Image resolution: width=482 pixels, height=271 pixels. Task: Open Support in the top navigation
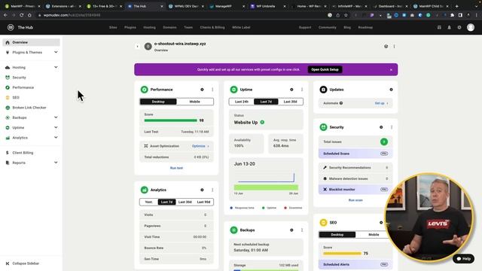tap(305, 27)
